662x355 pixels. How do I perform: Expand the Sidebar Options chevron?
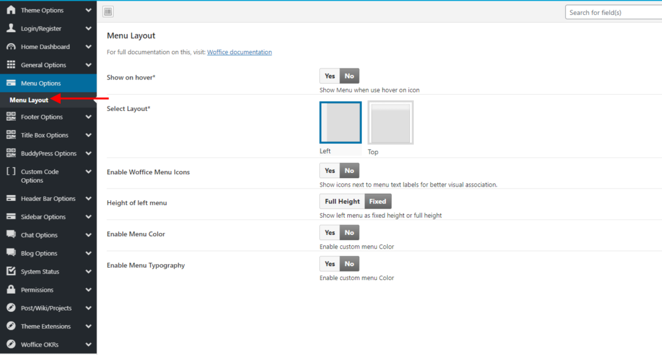pyautogui.click(x=88, y=217)
